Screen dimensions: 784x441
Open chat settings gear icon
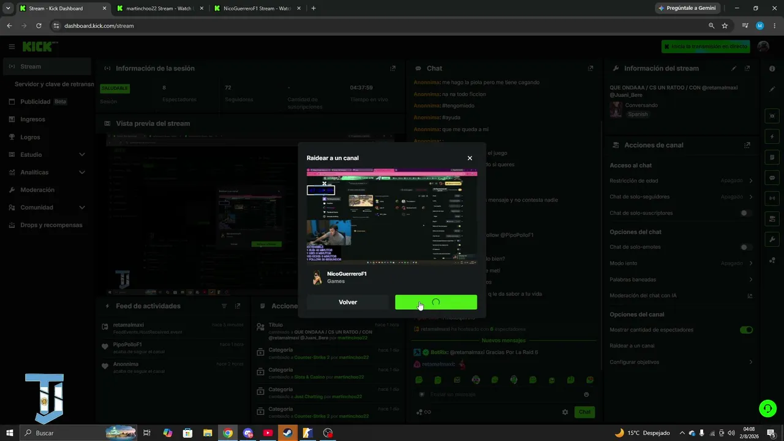coord(565,412)
